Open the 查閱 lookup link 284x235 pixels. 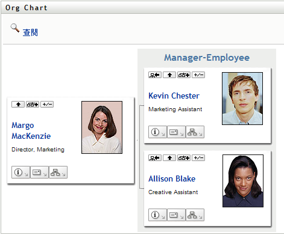tap(30, 32)
